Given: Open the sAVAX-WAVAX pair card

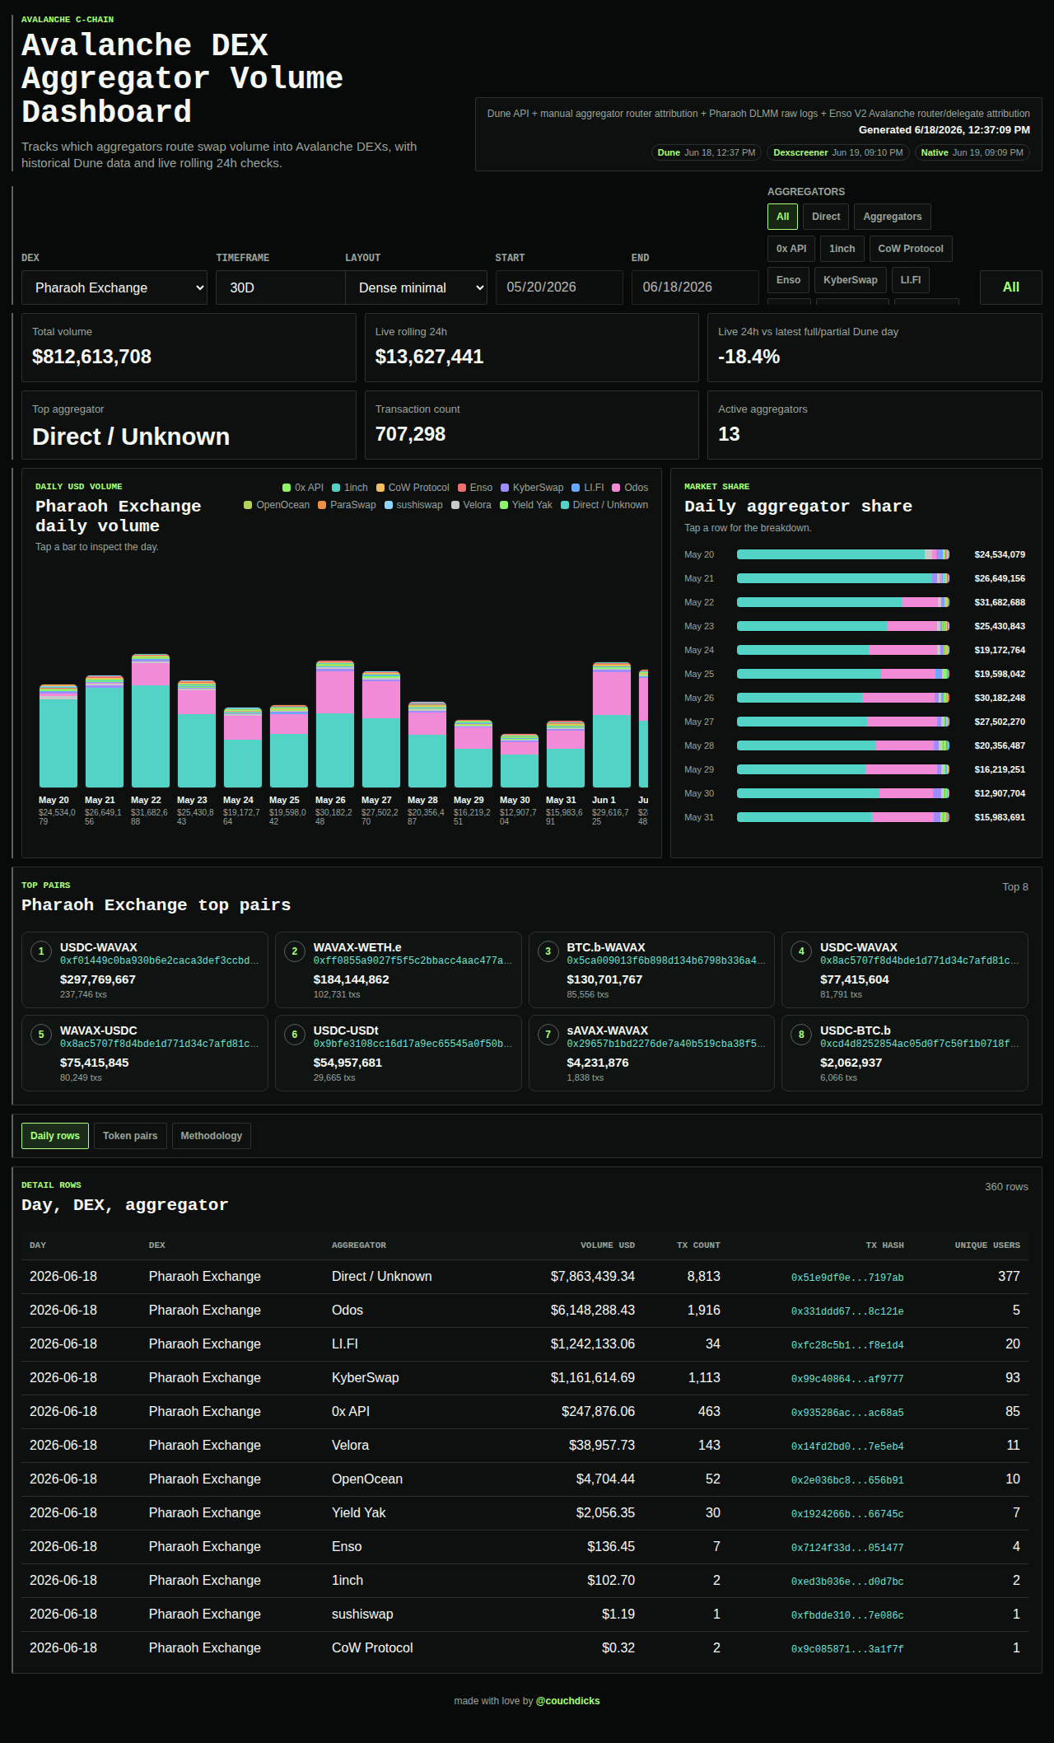Looking at the screenshot, I should [651, 1053].
